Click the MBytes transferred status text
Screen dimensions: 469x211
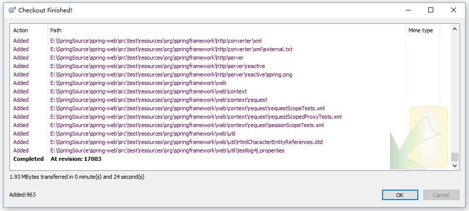pyautogui.click(x=77, y=177)
